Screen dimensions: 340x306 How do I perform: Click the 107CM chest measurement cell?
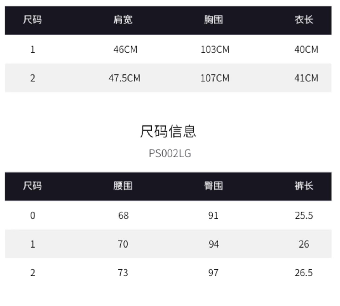pyautogui.click(x=215, y=78)
